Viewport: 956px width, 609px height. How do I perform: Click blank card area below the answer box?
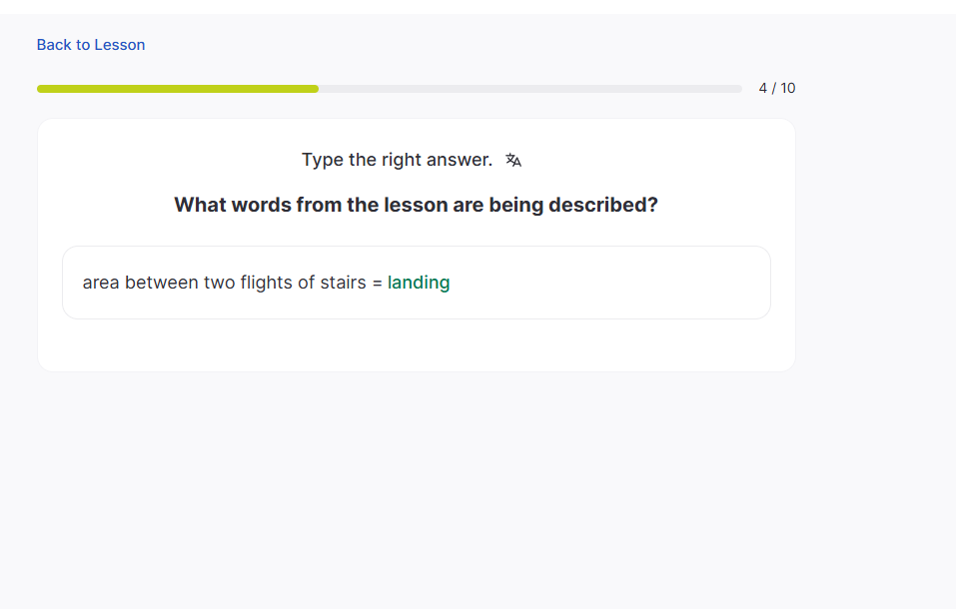(x=416, y=345)
